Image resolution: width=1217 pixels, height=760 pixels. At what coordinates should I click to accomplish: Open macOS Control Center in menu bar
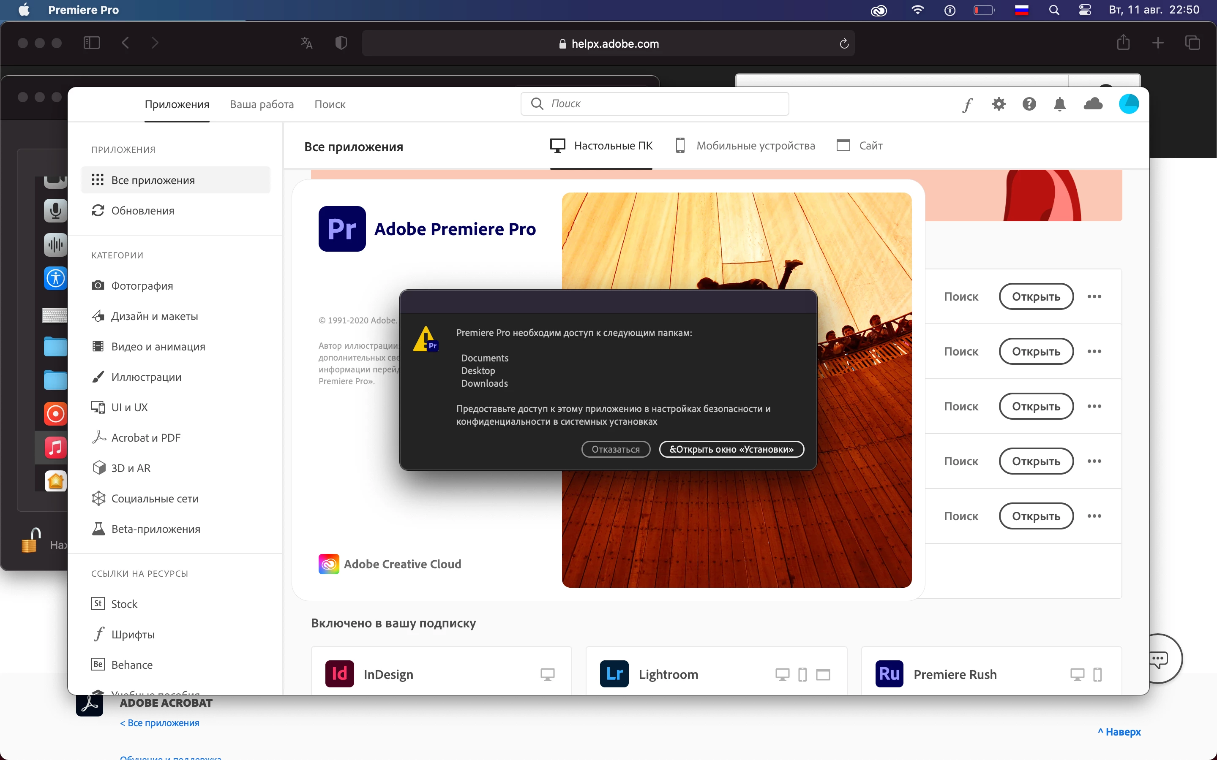[1085, 10]
